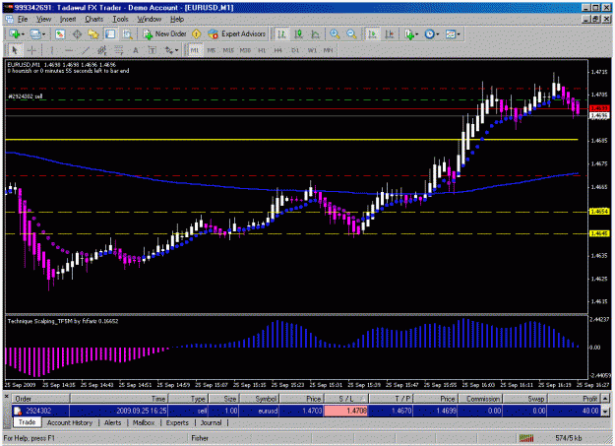Expand the Periods dropdown arrow

(437, 34)
